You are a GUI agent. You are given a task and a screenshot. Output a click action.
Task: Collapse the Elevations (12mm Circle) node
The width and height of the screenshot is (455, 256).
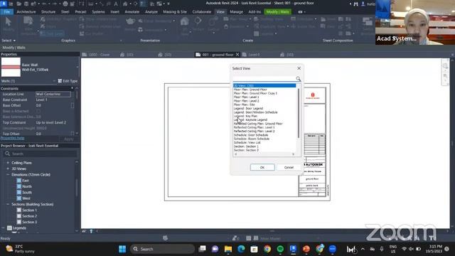click(8, 175)
